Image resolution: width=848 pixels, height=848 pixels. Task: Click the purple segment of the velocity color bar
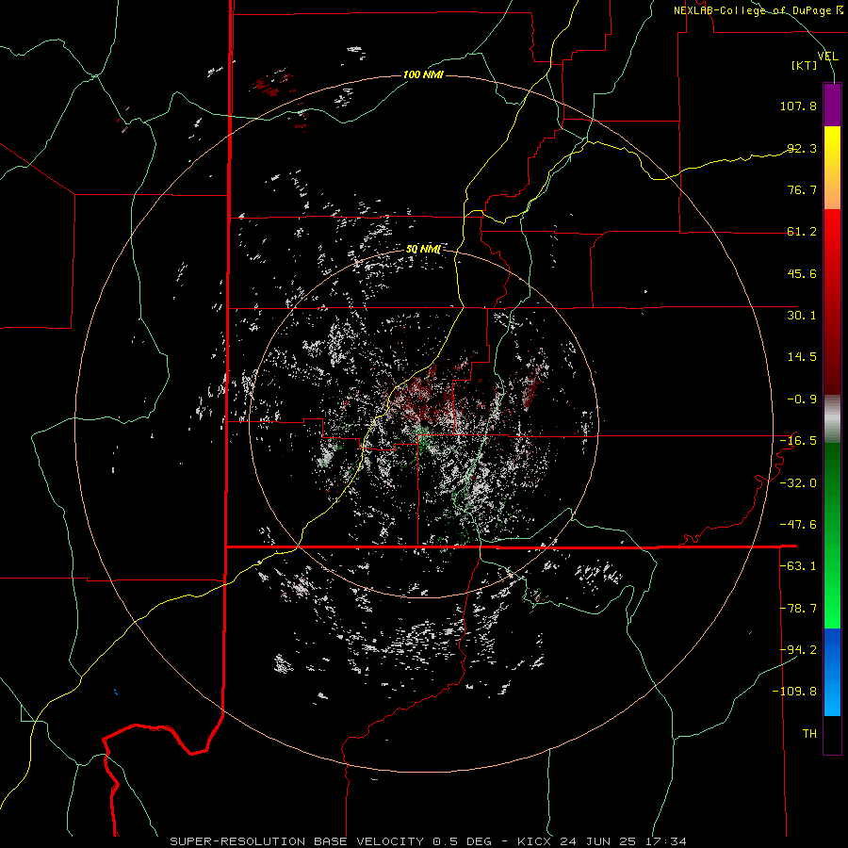(x=832, y=106)
